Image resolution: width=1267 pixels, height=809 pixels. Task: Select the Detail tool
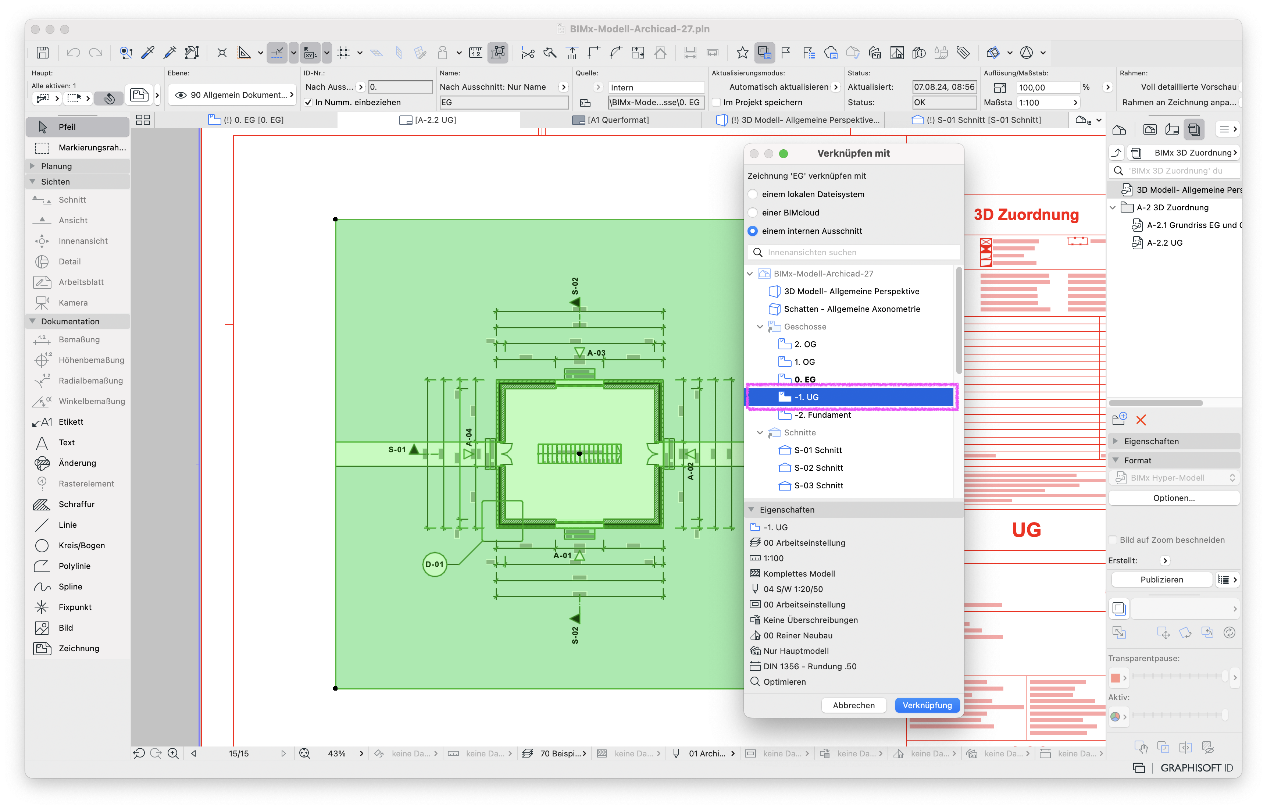[78, 261]
